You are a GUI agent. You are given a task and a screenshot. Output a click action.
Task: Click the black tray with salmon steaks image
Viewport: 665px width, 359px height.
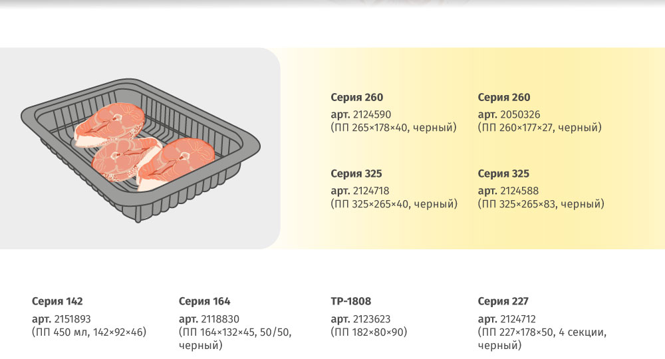(x=140, y=150)
